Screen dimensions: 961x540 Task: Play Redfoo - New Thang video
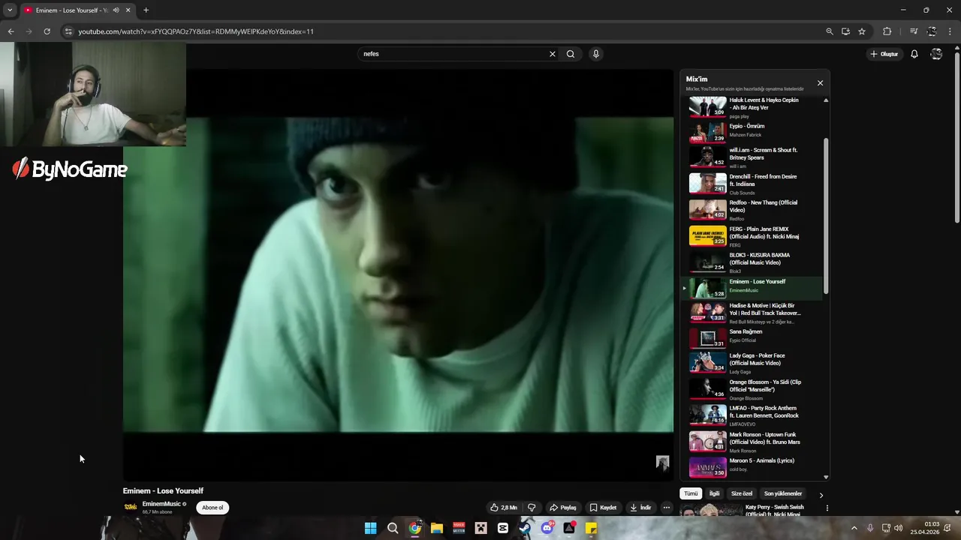pyautogui.click(x=752, y=210)
